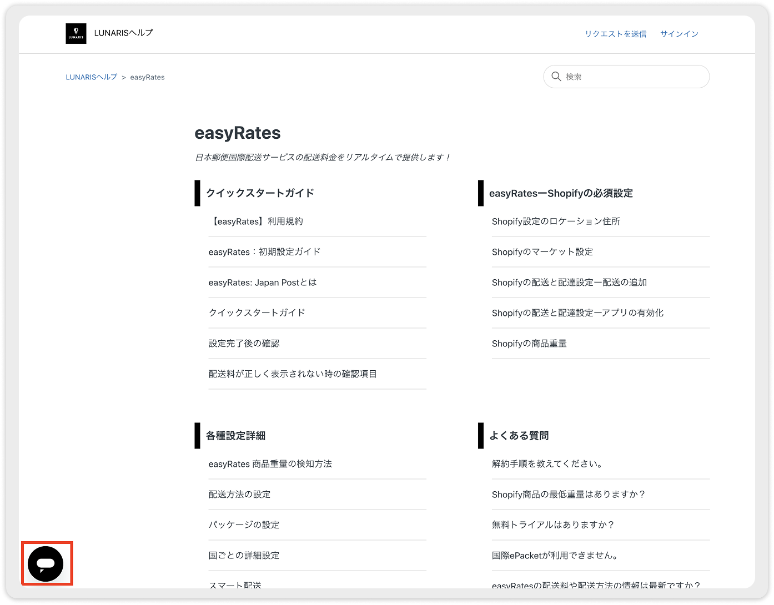Open easyRates: Japan Postとは article
774x605 pixels.
pyautogui.click(x=263, y=283)
